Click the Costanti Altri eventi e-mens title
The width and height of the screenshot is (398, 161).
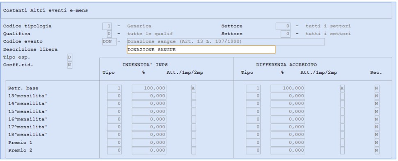coord(46,11)
